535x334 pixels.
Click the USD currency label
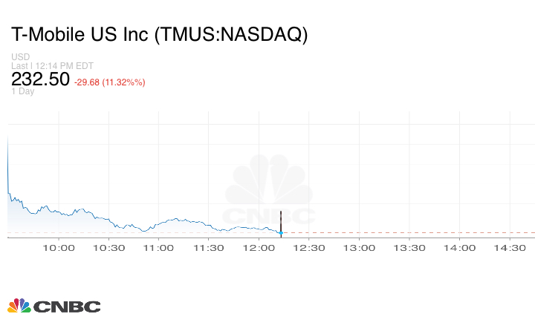point(20,57)
